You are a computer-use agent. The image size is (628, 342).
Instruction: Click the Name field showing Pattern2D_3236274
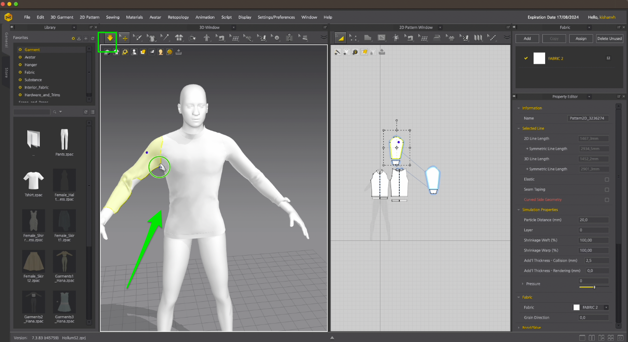click(x=588, y=118)
